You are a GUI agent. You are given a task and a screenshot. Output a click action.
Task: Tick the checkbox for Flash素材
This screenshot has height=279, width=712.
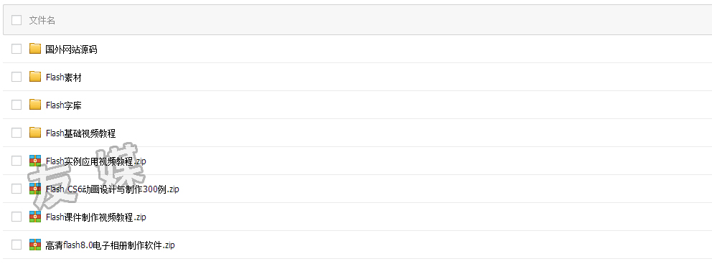pyautogui.click(x=17, y=77)
